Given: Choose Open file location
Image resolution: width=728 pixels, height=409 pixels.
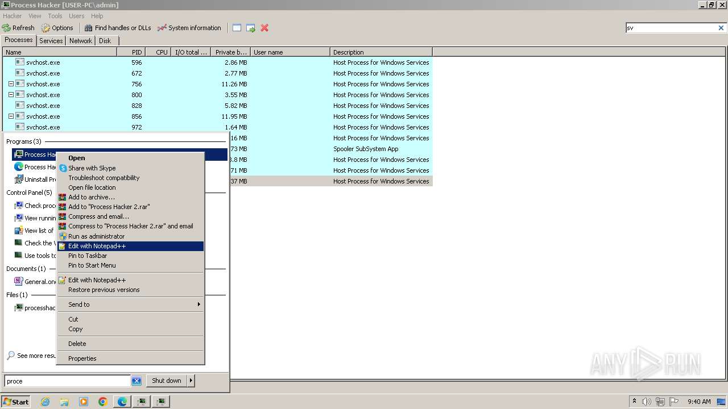Looking at the screenshot, I should tap(130, 187).
